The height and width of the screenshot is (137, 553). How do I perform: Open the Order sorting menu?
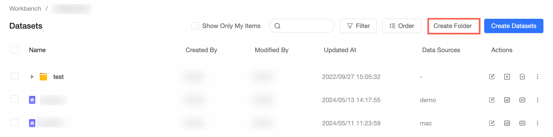coord(402,26)
